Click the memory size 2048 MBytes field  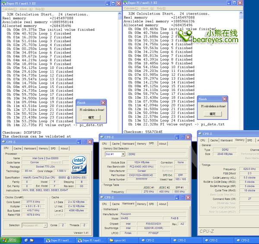point(225,154)
